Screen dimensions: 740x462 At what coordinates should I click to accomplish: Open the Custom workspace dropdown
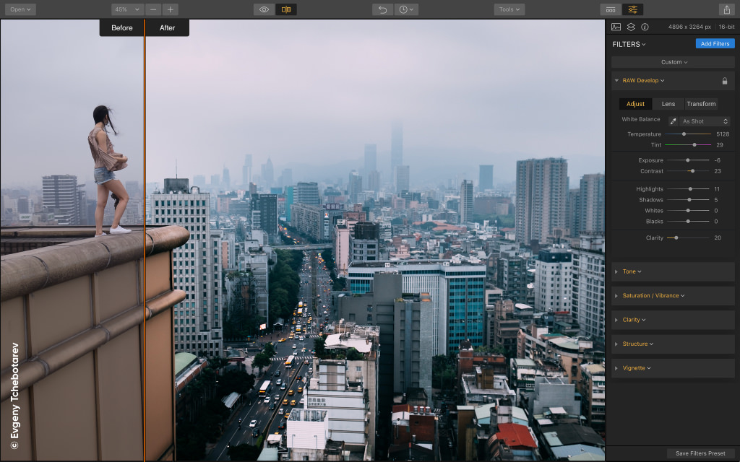coord(674,62)
